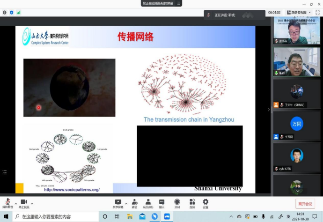Open the members list panel

[x=148, y=202]
